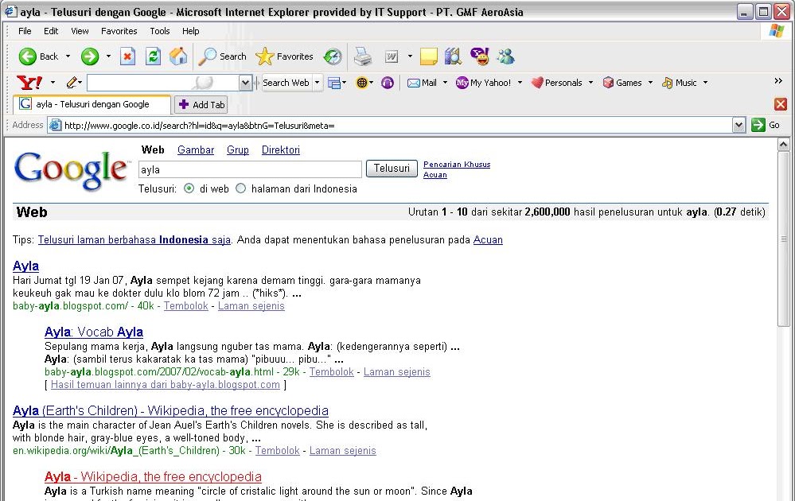Expand Yahoo search box history dropdown
795x501 pixels.
click(x=245, y=83)
